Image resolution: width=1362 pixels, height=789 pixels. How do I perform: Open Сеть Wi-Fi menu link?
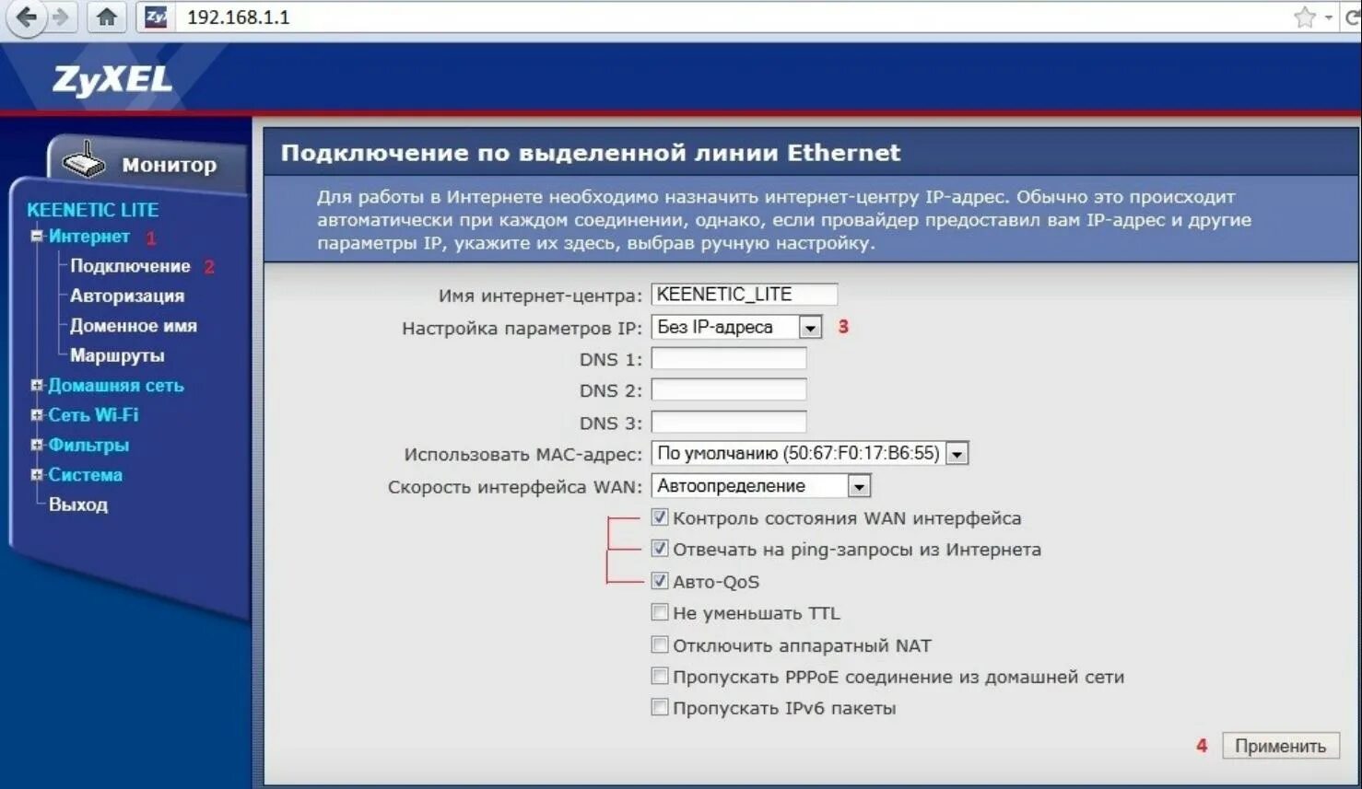tap(93, 415)
